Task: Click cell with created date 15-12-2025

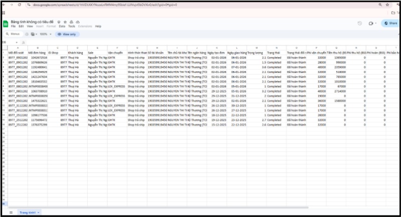Action: pos(217,125)
